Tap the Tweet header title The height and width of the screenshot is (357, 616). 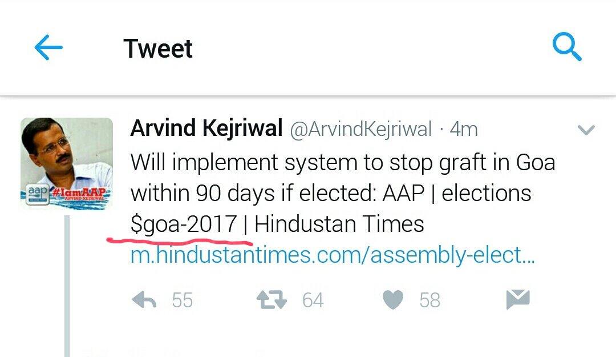point(158,49)
